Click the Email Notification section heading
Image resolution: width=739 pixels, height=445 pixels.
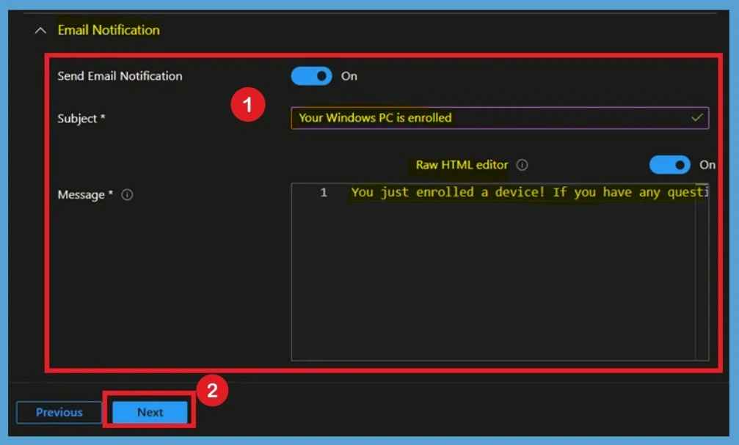click(109, 30)
